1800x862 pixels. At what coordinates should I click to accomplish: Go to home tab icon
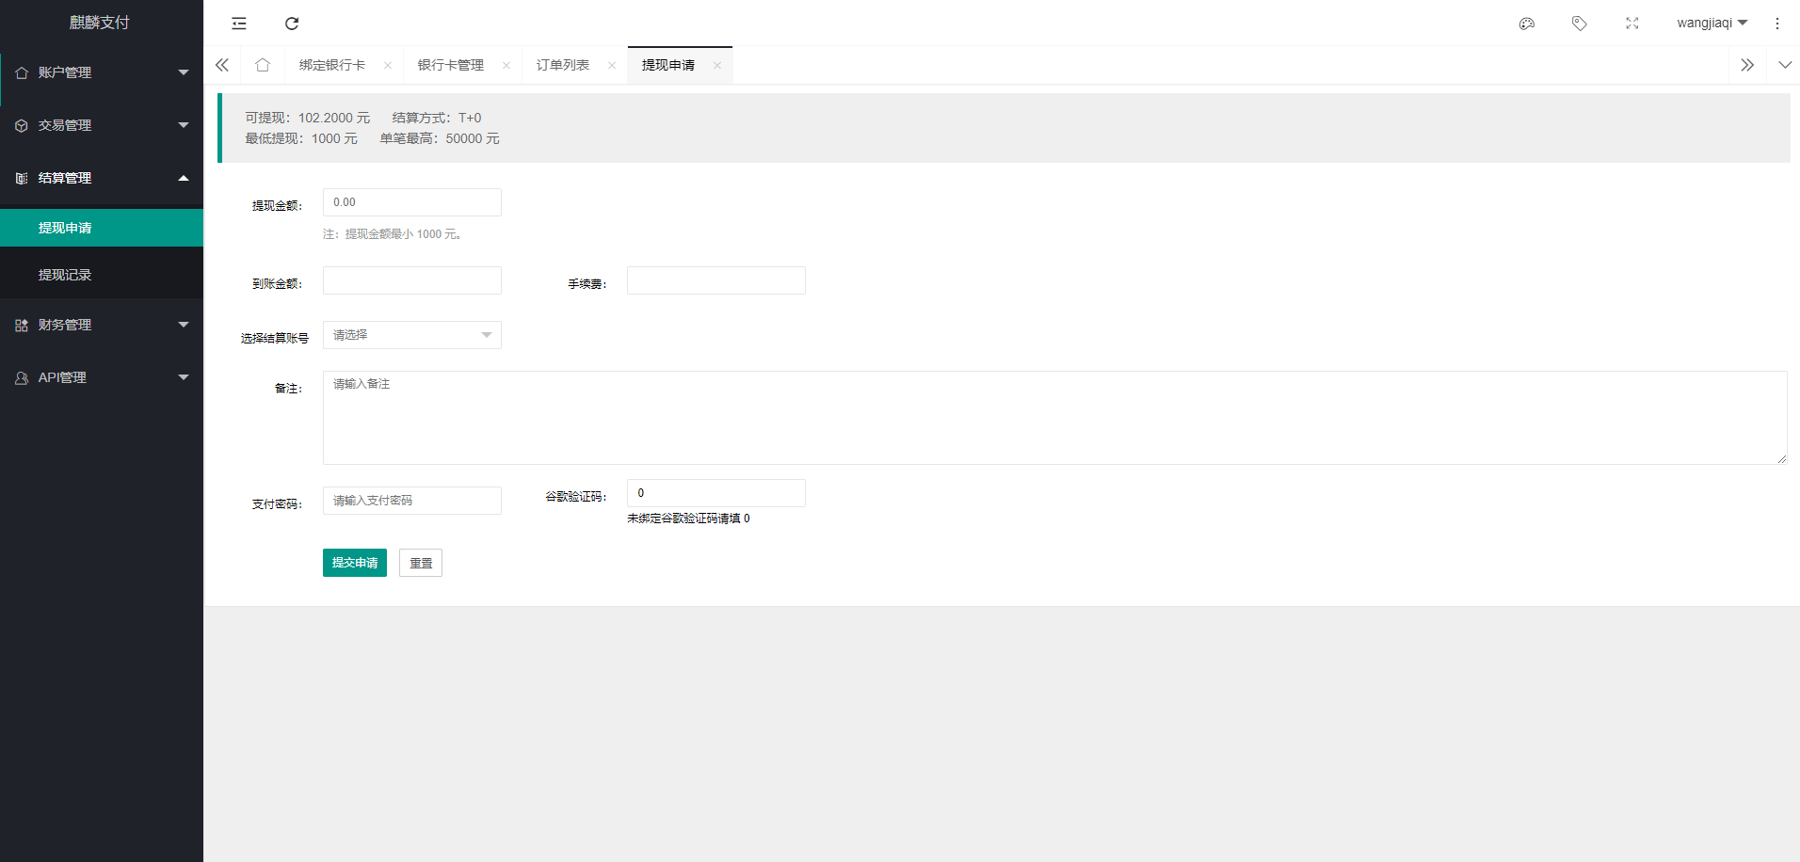pyautogui.click(x=263, y=65)
